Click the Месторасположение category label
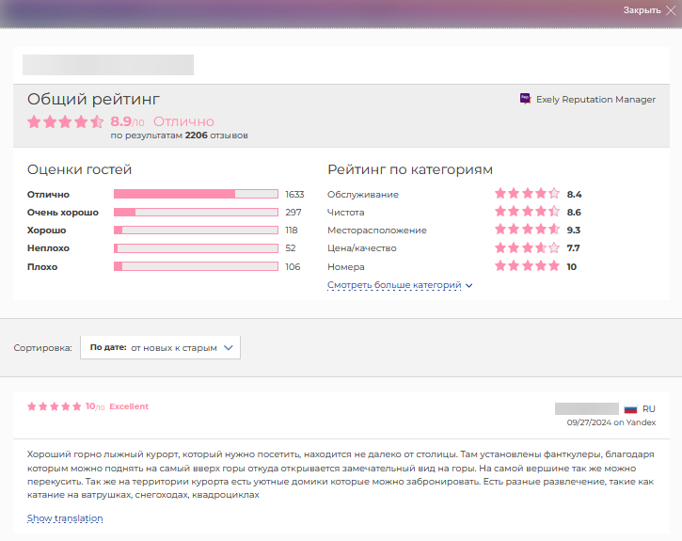This screenshot has height=541, width=682. [x=377, y=231]
